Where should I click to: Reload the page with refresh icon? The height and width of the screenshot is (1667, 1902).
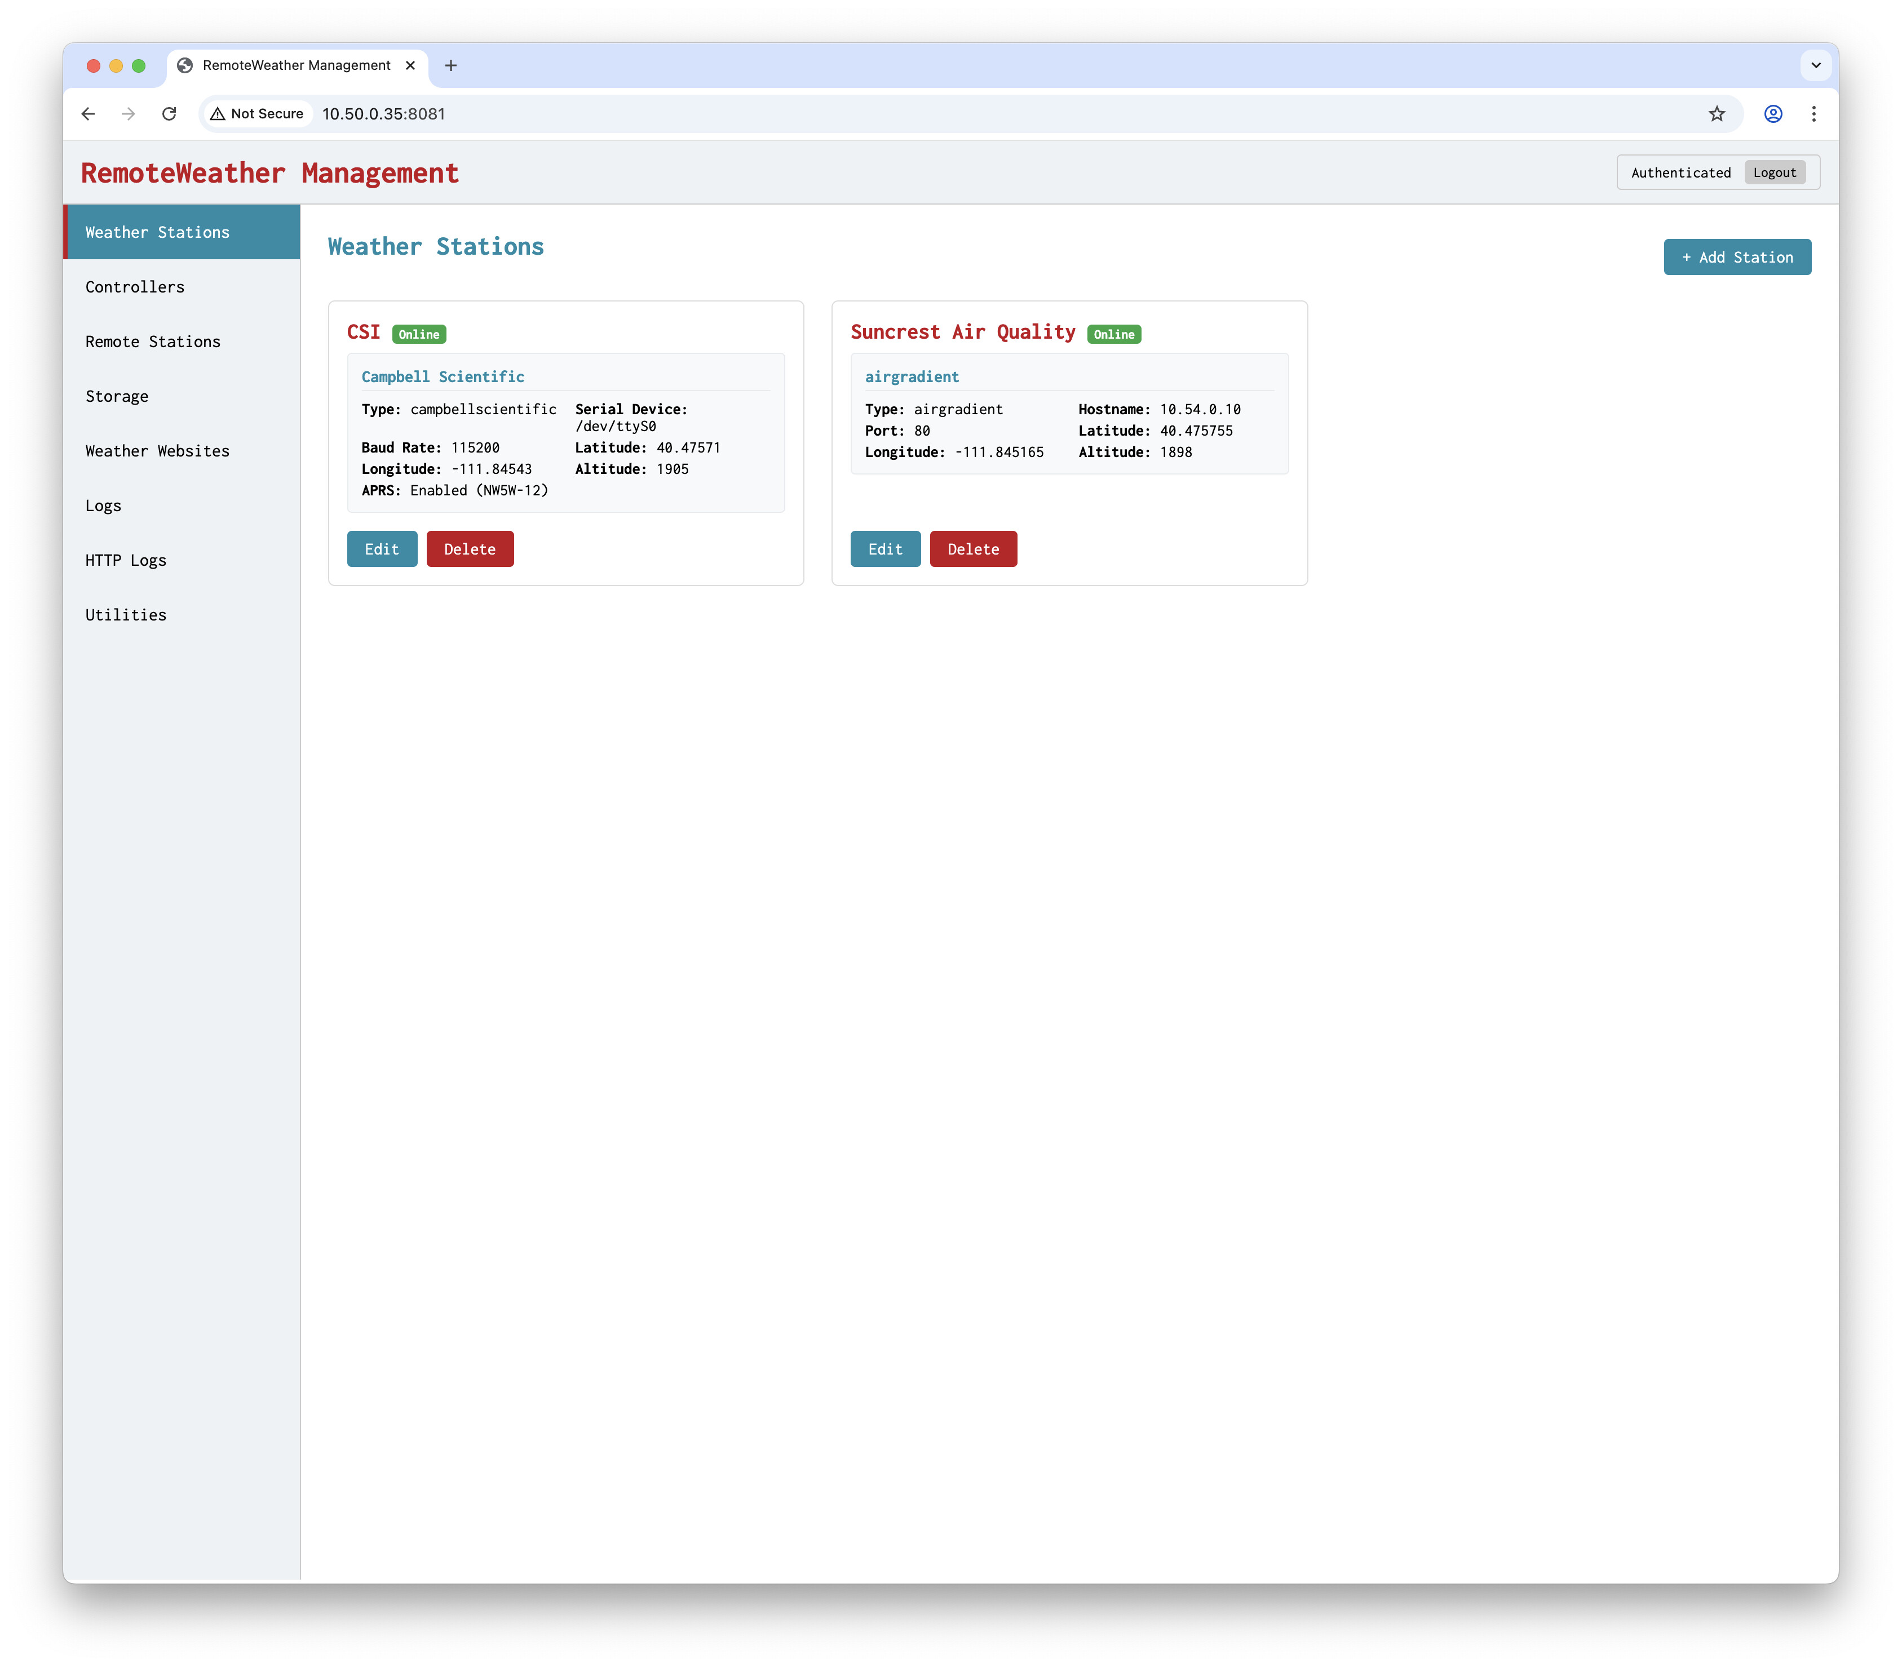[169, 113]
